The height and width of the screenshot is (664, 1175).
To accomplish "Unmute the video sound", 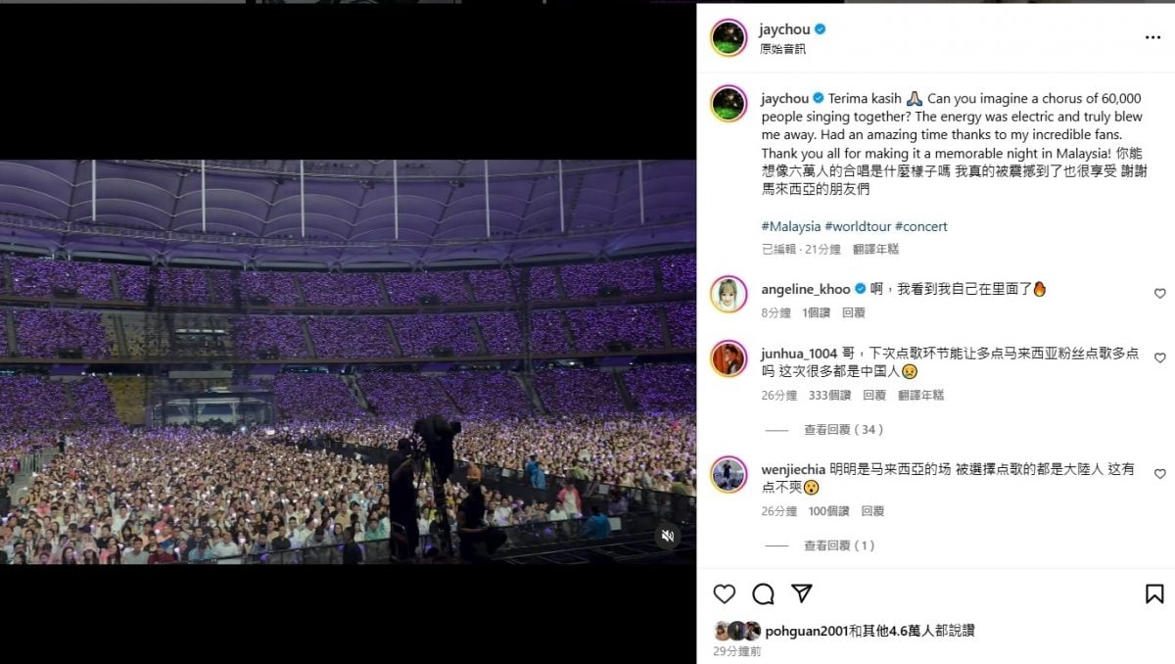I will pos(668,536).
